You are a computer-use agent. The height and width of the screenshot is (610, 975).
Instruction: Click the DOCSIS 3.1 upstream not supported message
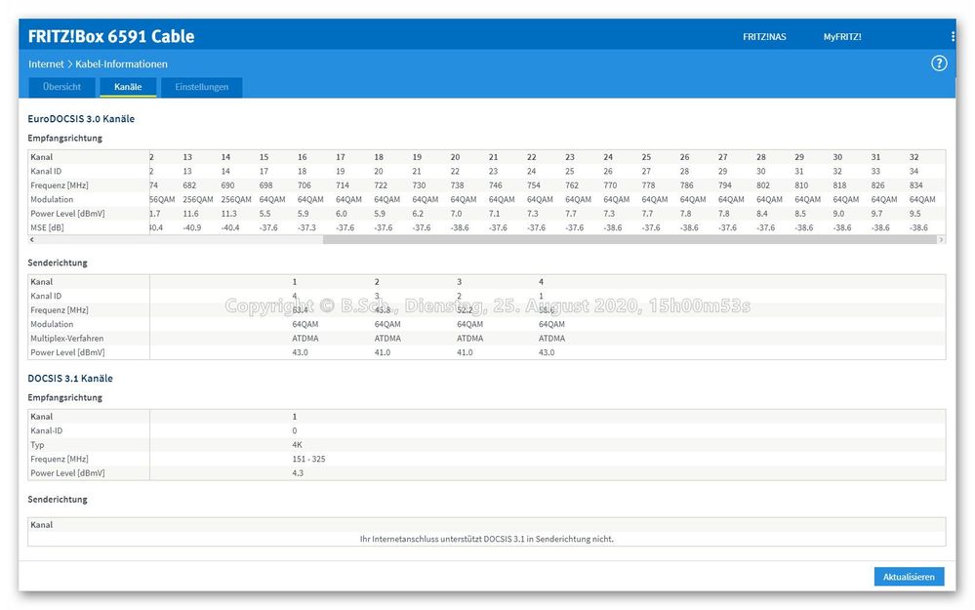487,539
